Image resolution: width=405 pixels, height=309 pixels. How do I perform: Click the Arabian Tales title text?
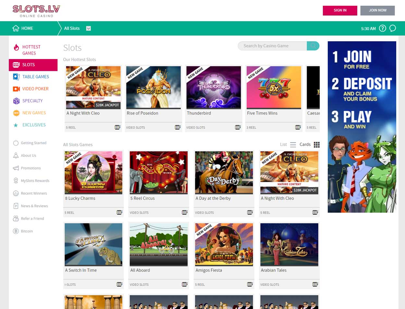point(274,270)
